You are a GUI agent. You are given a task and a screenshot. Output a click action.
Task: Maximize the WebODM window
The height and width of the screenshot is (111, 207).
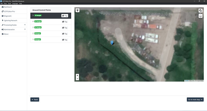[199, 1]
